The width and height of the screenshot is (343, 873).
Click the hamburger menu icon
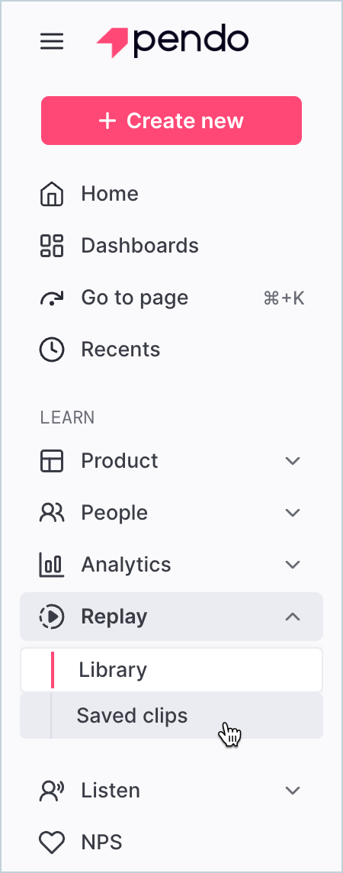click(52, 41)
